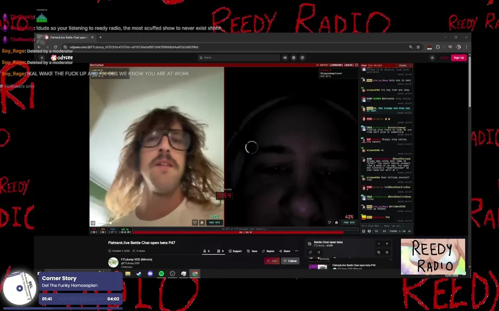This screenshot has height=311, width=499.
Task: Open the Odysee sidebar menu icon
Action: [x=42, y=57]
